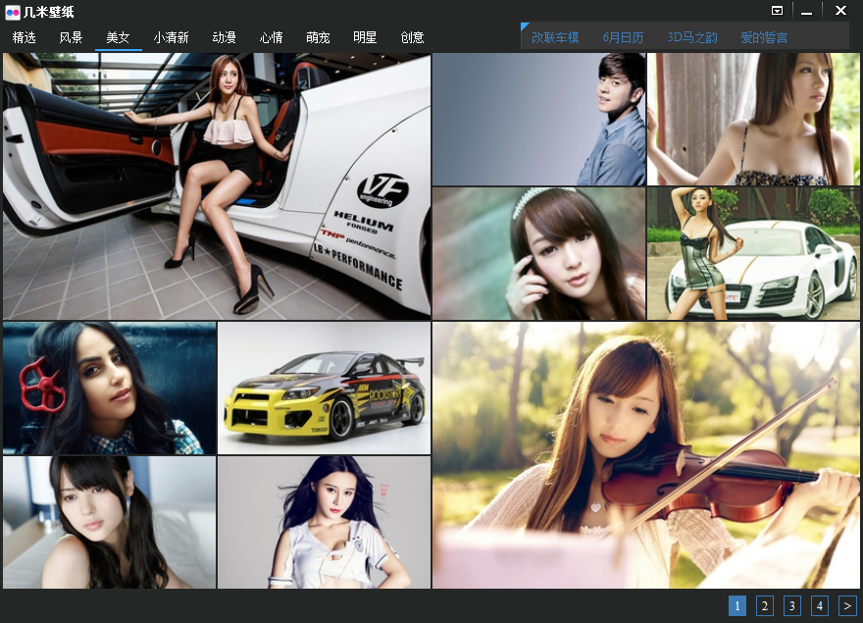This screenshot has height=623, width=863.
Task: Switch to the 精选 tab
Action: click(25, 37)
